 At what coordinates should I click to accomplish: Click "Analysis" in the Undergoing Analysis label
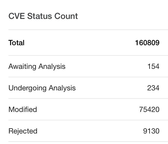pos(62,88)
